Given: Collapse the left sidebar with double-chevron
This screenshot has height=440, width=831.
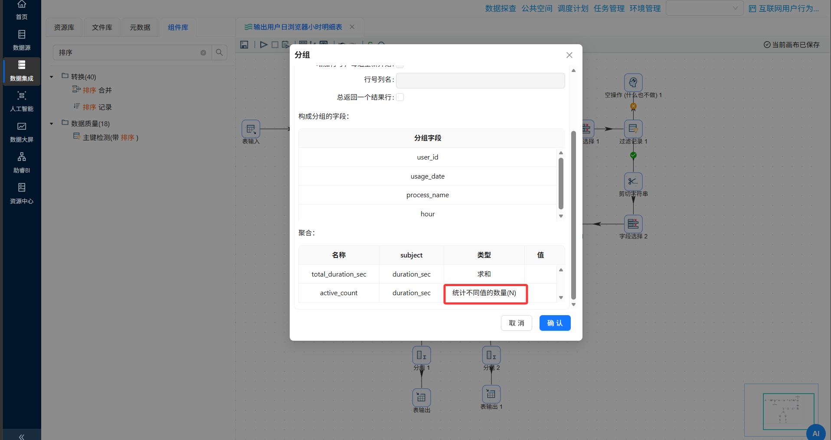Looking at the screenshot, I should (x=22, y=436).
